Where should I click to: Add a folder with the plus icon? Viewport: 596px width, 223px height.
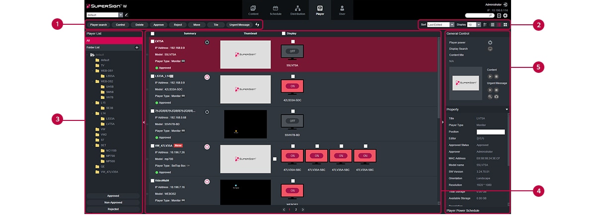(137, 48)
